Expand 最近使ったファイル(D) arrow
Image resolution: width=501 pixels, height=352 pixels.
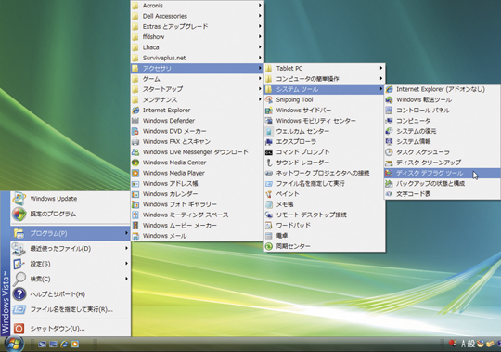click(126, 248)
